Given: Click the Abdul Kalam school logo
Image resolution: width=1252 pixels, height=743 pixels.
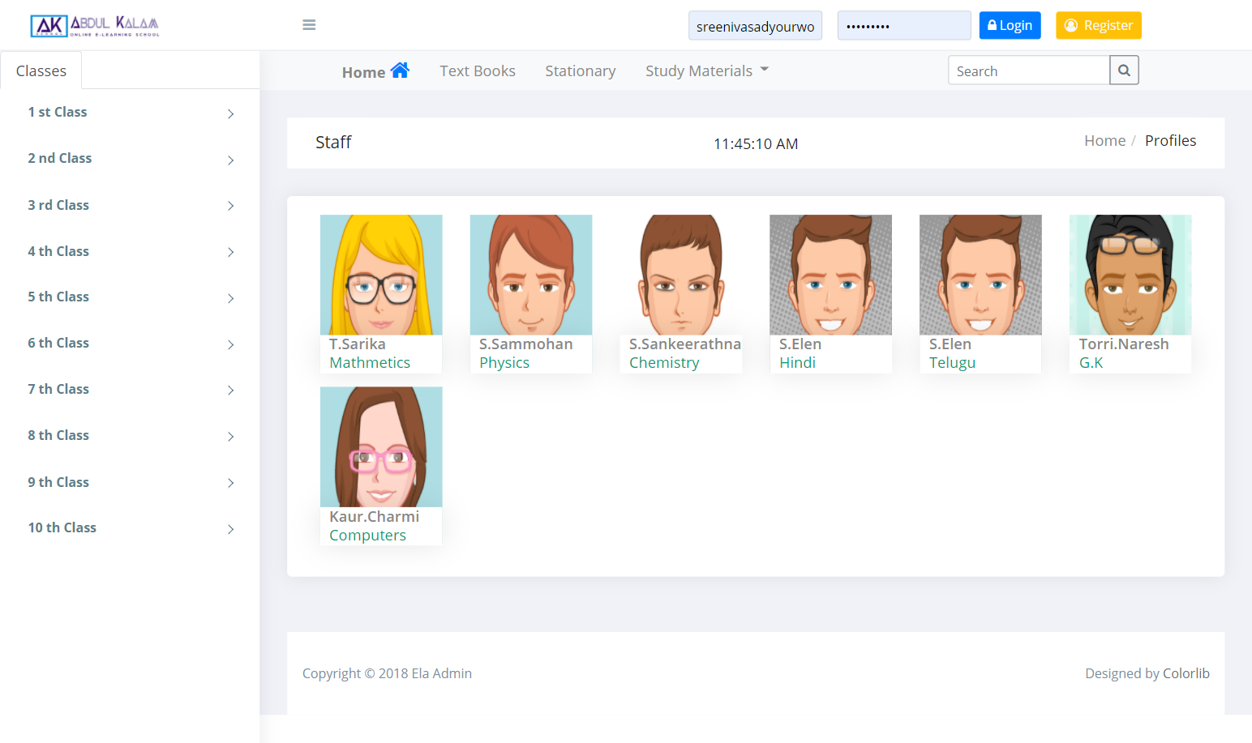Looking at the screenshot, I should point(95,25).
